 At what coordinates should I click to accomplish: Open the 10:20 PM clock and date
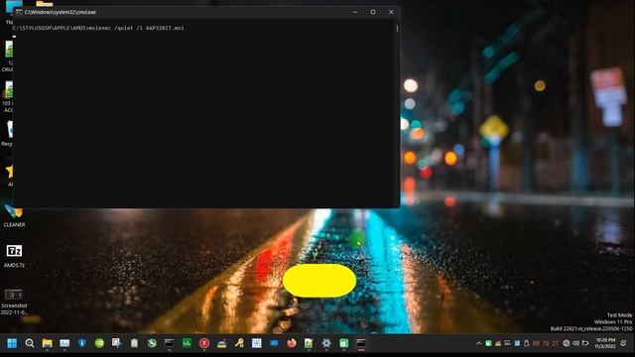[605, 343]
